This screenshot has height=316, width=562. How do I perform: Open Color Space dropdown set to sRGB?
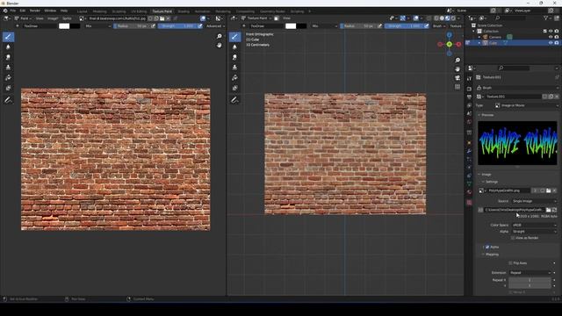[x=534, y=225]
